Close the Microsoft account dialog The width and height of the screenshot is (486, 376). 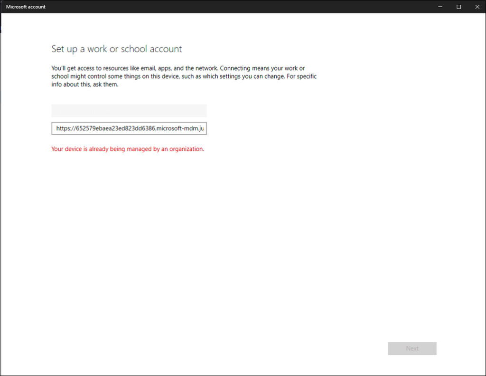click(477, 7)
